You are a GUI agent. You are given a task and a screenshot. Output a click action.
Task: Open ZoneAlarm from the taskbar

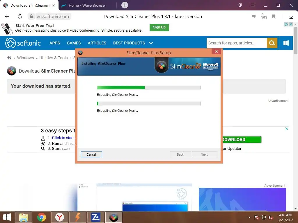pos(95,217)
